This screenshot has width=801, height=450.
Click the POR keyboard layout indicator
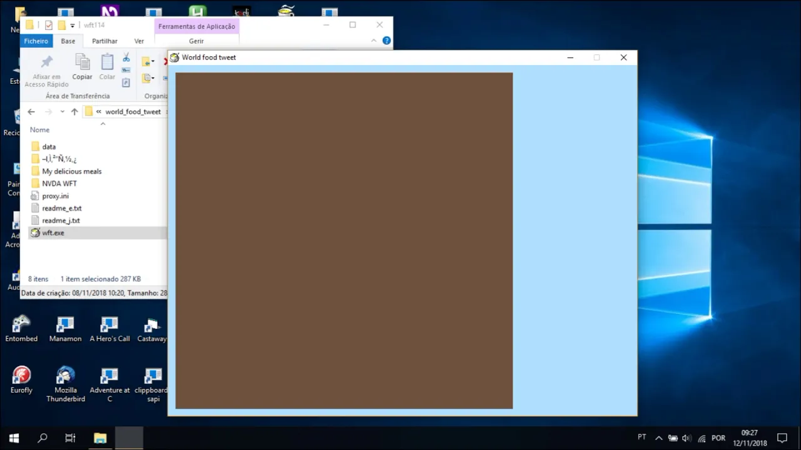click(718, 438)
